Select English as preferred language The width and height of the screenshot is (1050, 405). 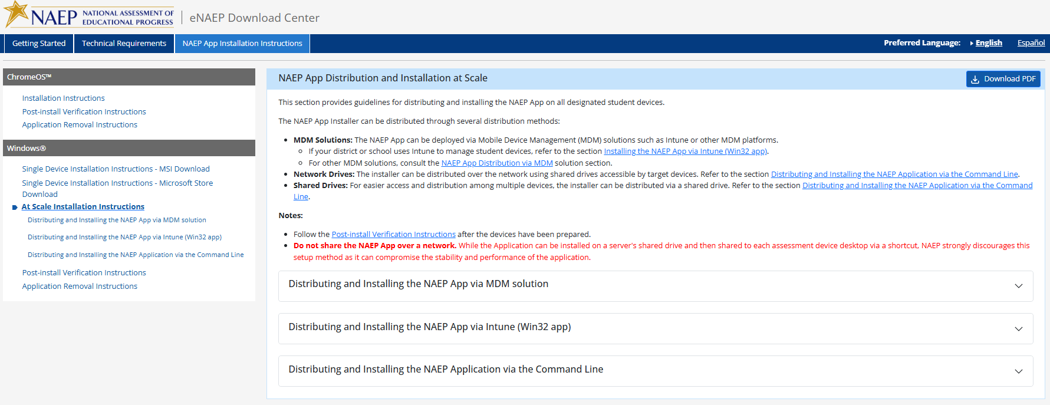(989, 43)
